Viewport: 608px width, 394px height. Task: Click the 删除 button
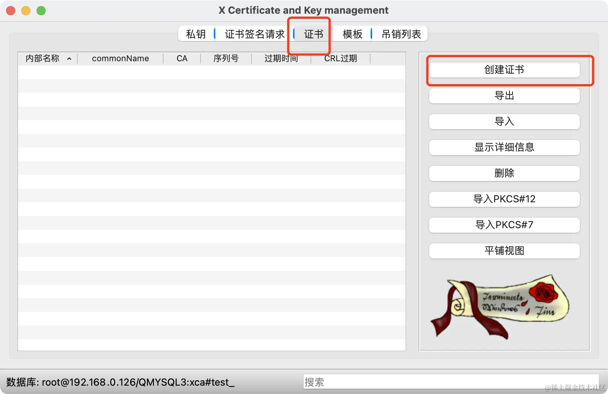[x=504, y=173]
